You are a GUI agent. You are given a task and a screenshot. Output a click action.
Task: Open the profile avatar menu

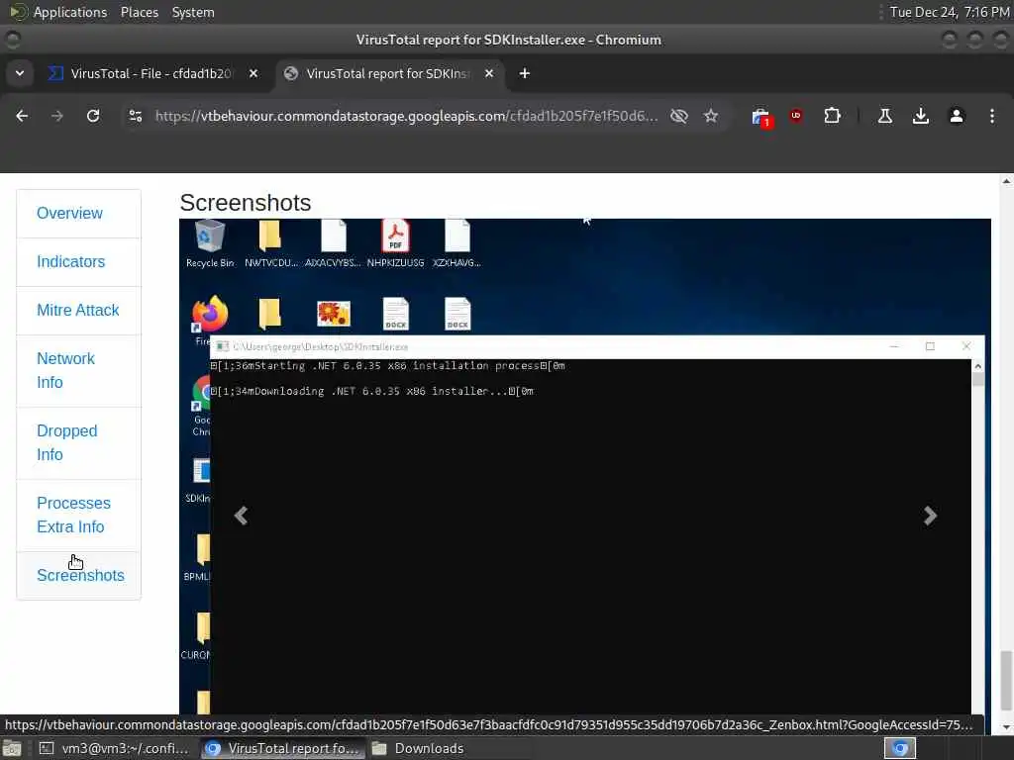956,116
